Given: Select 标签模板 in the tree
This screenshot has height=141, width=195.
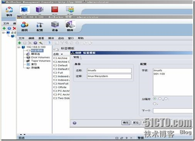Looking at the screenshot, I should coord(37,51).
